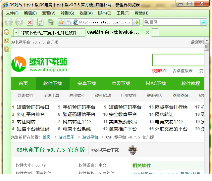The image size is (212, 181).
Task: Click the 游戏平台 breadcrumb link
Action: tap(90, 137)
